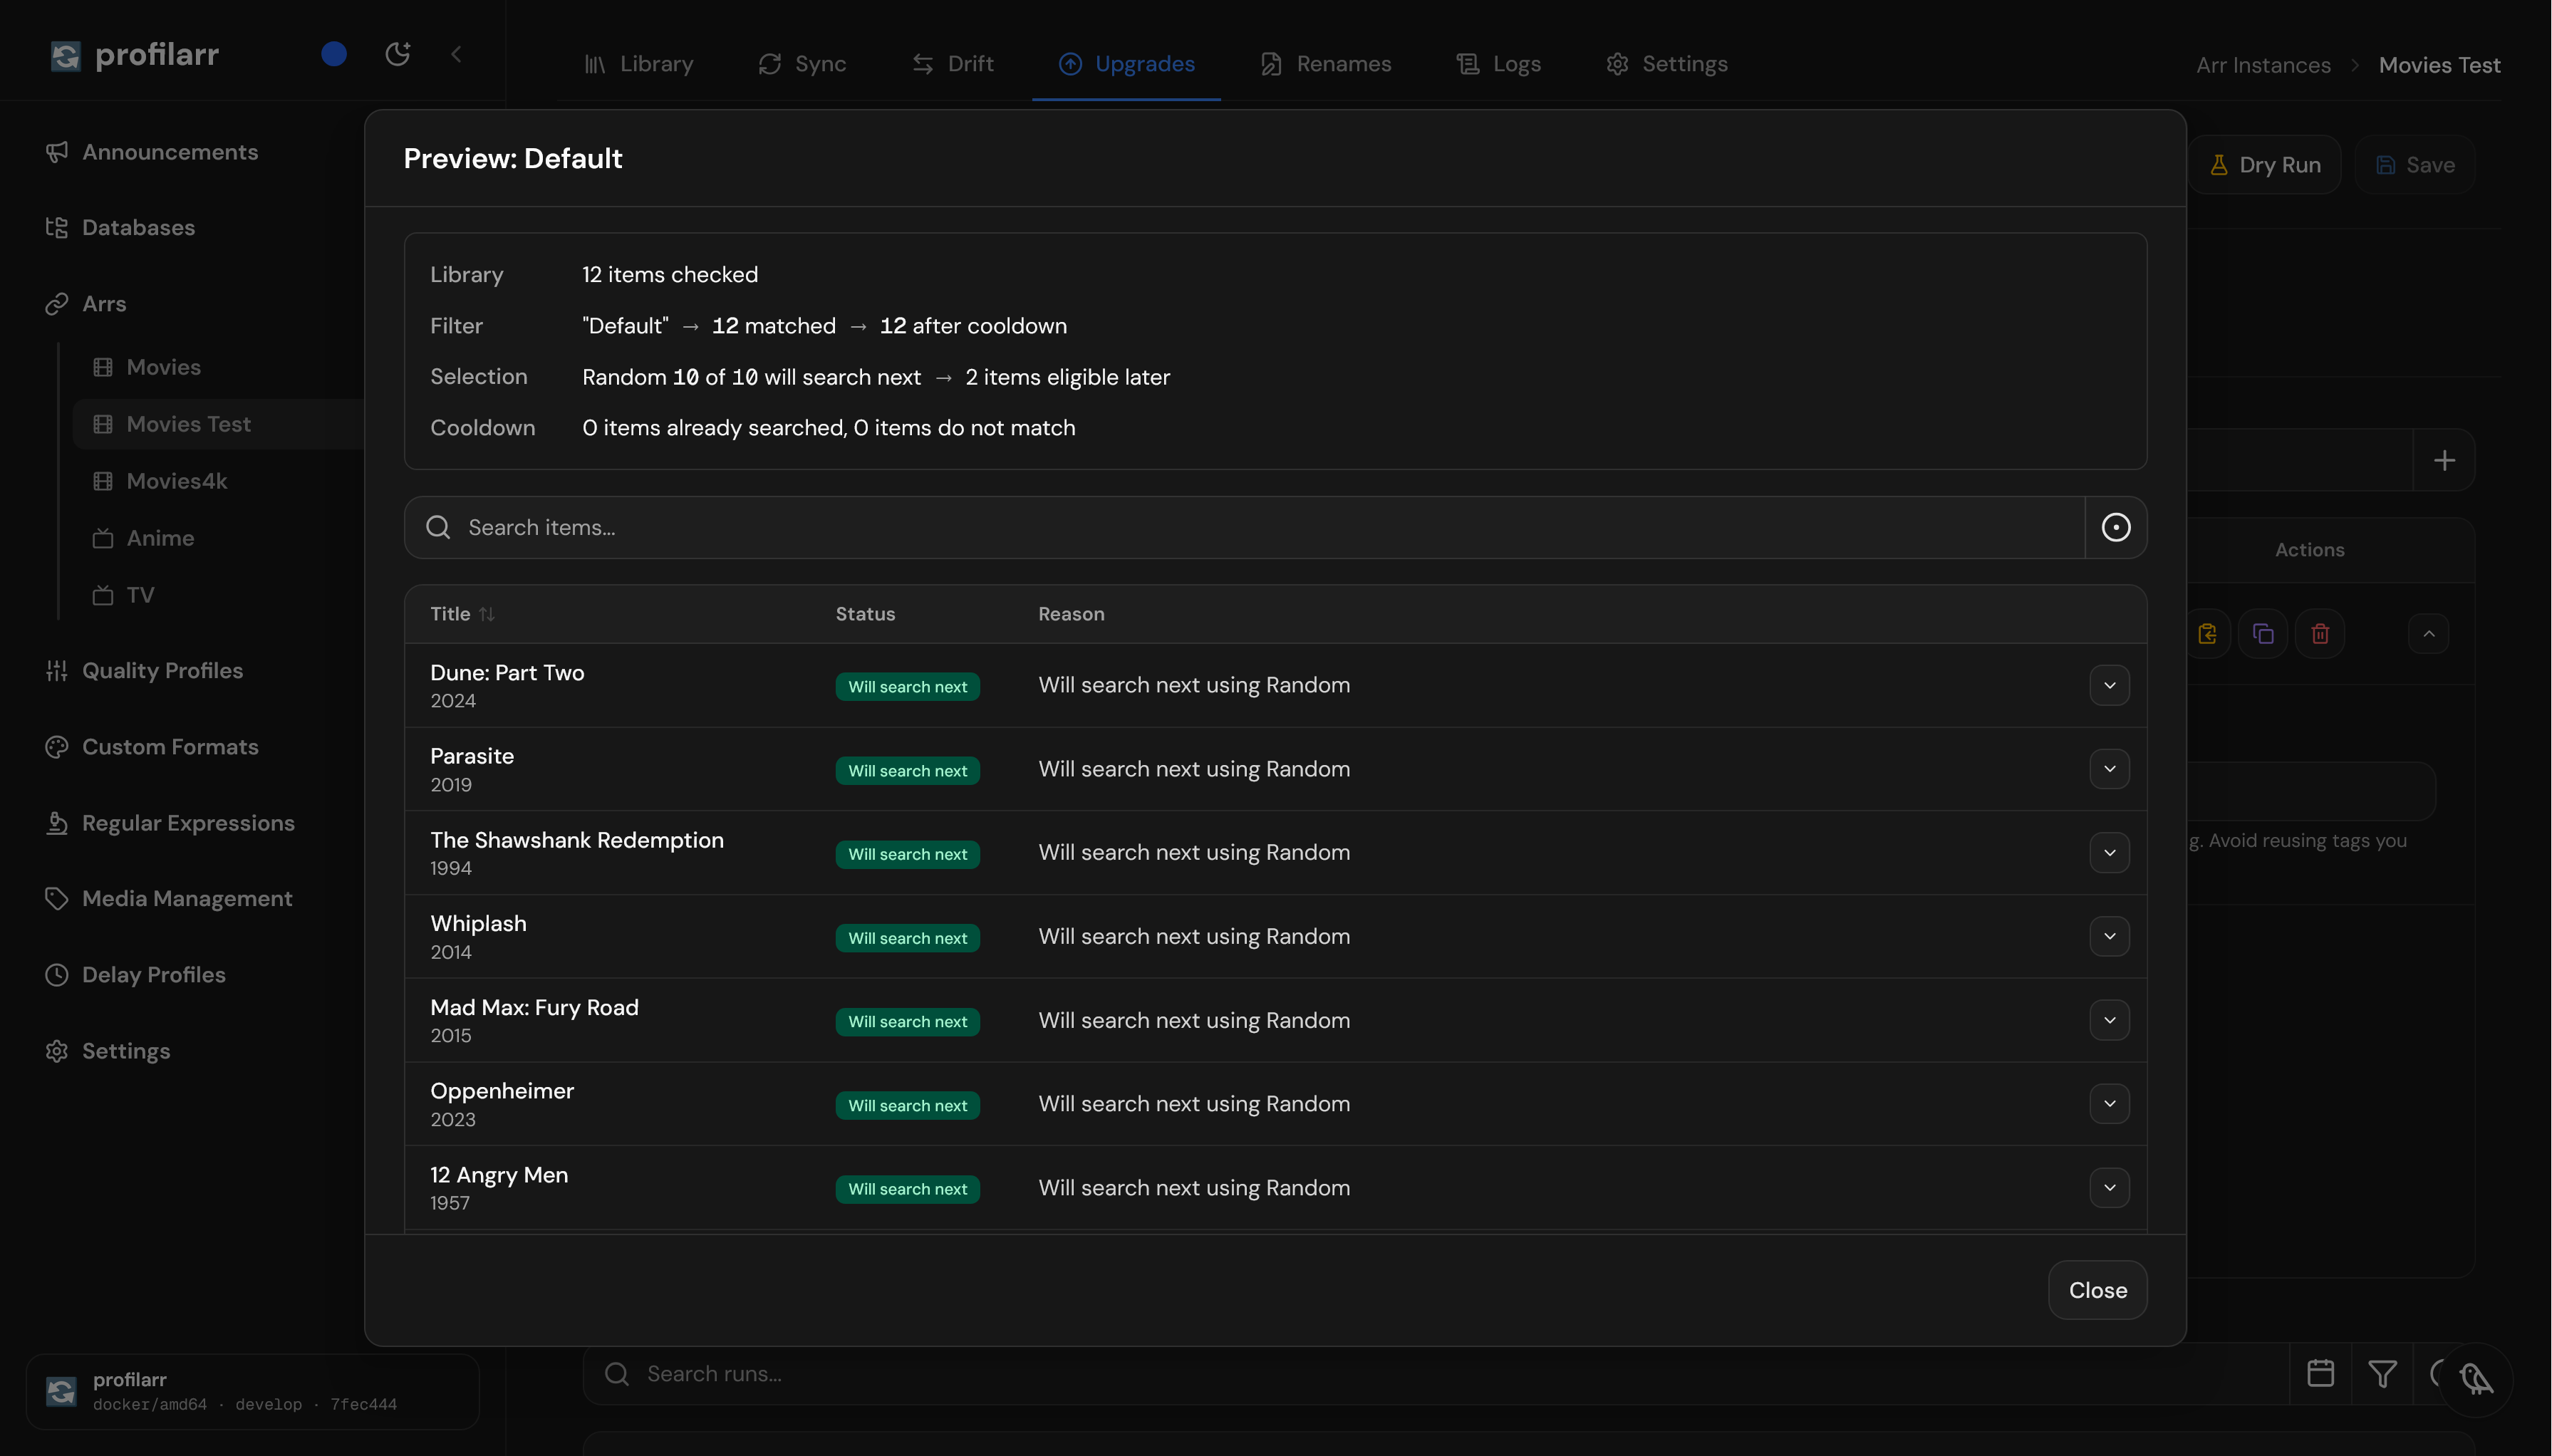Collapse the sidebar with chevron arrow
This screenshot has height=1456, width=2552.
457,54
